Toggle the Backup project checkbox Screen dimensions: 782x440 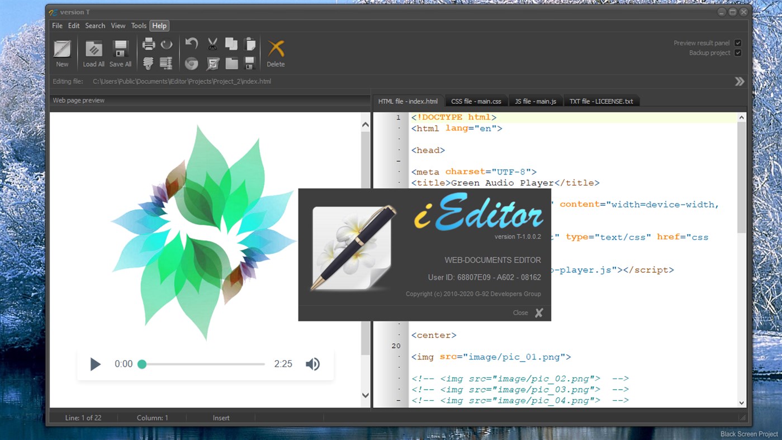tap(738, 53)
